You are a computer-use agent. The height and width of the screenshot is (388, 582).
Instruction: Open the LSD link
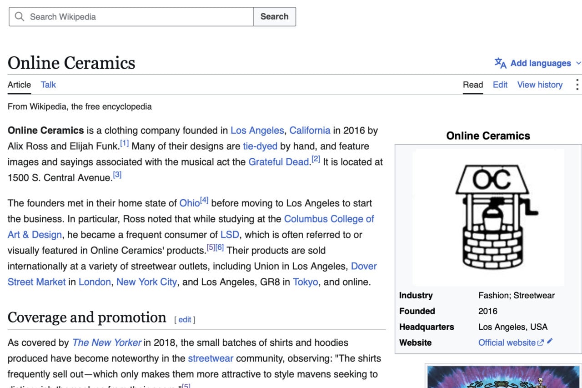coord(230,235)
